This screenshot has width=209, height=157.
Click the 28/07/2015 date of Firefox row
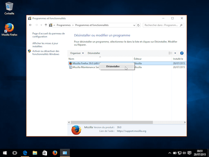(x=179, y=63)
